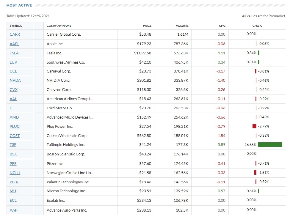Click the COMPANY NAME column header
Viewport: 290px width, 219px height.
(x=59, y=26)
